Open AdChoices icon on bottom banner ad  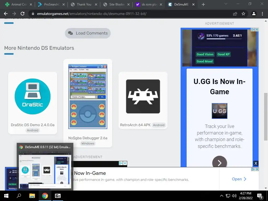[253, 169]
